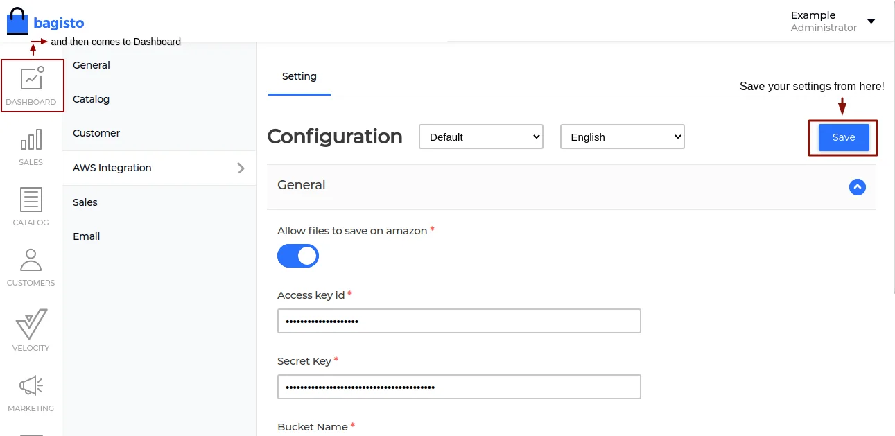895x436 pixels.
Task: Click the bagisto brand name link
Action: (x=59, y=23)
